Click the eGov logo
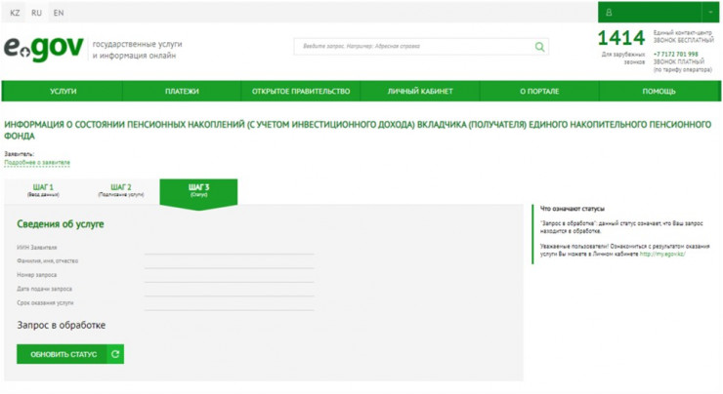 (x=43, y=49)
